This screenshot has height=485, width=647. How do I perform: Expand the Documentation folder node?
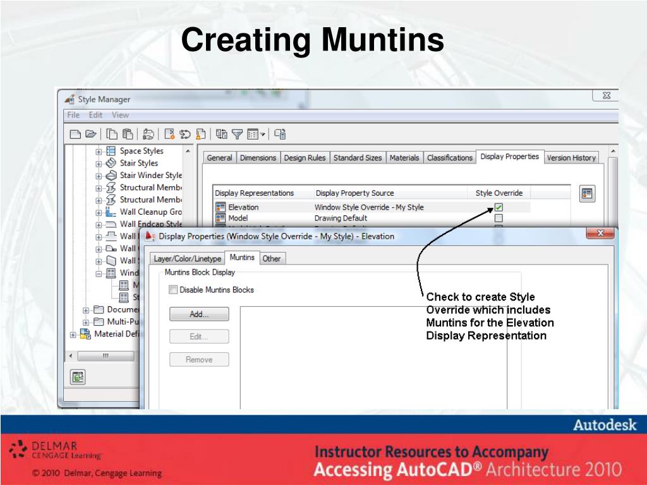point(85,310)
